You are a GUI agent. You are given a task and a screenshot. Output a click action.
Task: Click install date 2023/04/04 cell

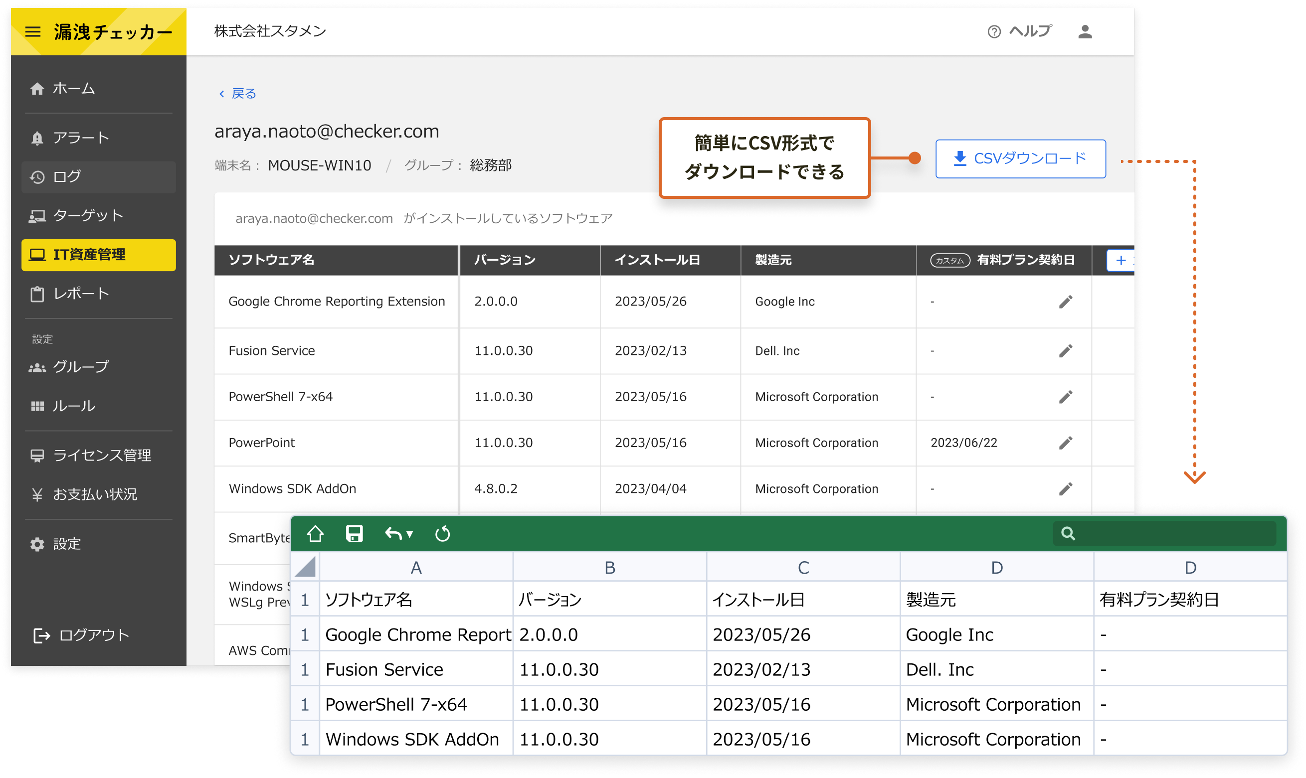click(x=650, y=489)
